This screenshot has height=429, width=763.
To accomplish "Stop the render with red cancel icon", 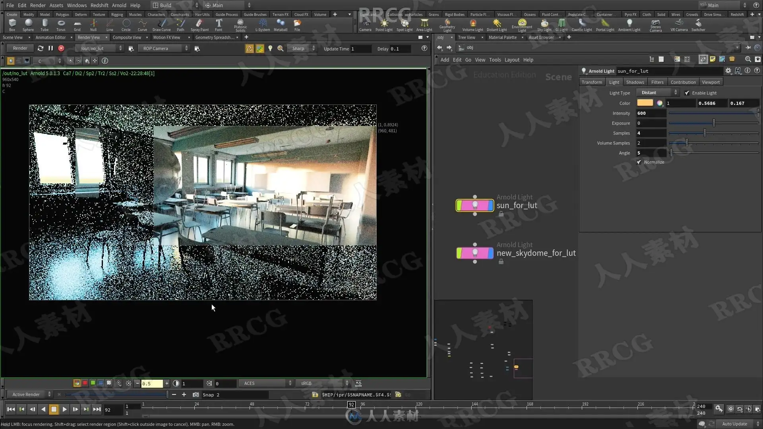I will coord(61,48).
